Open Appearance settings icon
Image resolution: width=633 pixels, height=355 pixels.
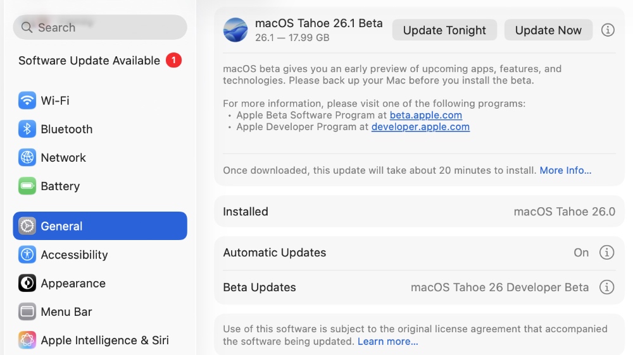[27, 283]
